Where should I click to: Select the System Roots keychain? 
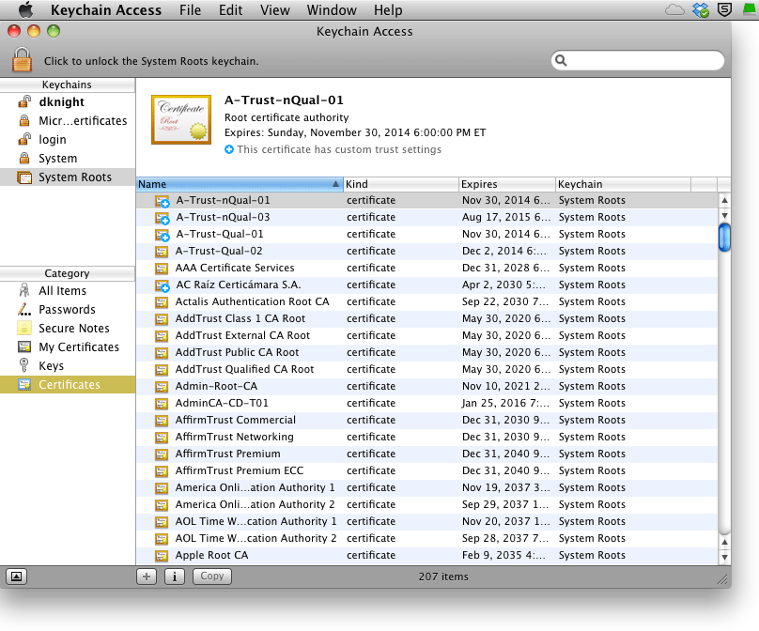(x=68, y=177)
